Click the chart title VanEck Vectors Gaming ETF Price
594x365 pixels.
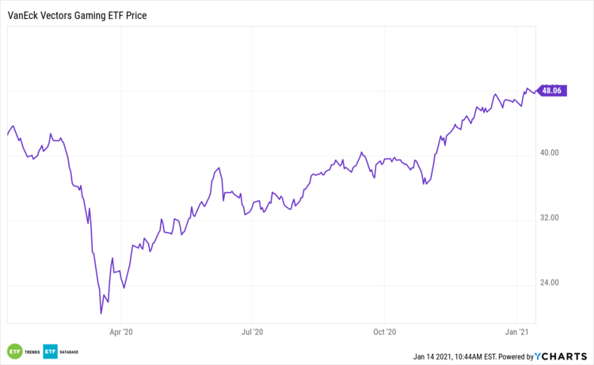[x=77, y=15]
